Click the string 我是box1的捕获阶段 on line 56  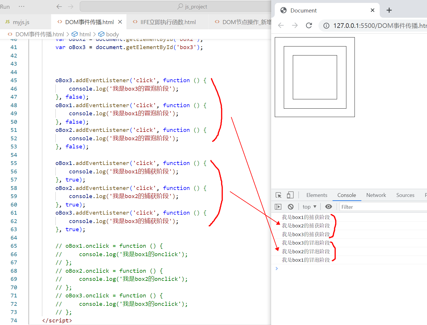[x=141, y=172]
